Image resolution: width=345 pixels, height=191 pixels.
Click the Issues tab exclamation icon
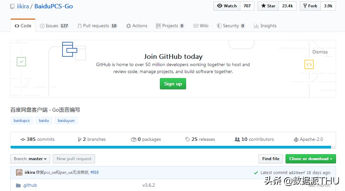[x=42, y=26]
